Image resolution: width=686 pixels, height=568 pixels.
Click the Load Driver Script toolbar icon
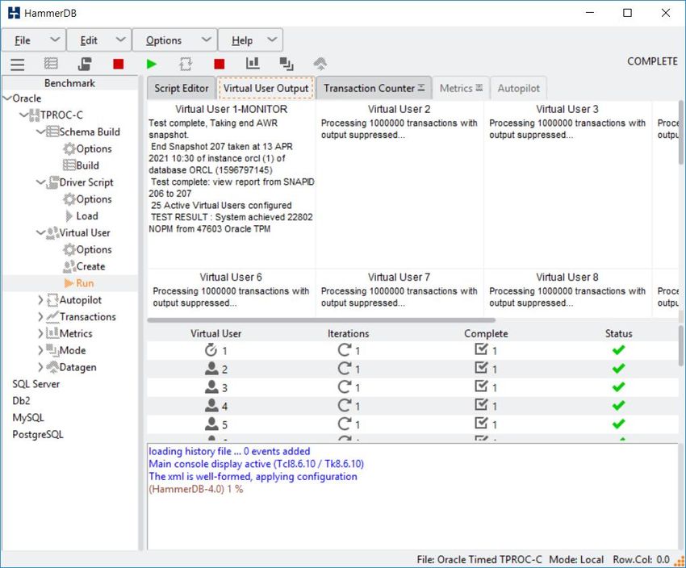(x=85, y=64)
